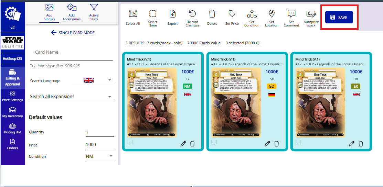This screenshot has height=187, width=383.
Task: Open the Search Language dropdown
Action: [92, 80]
